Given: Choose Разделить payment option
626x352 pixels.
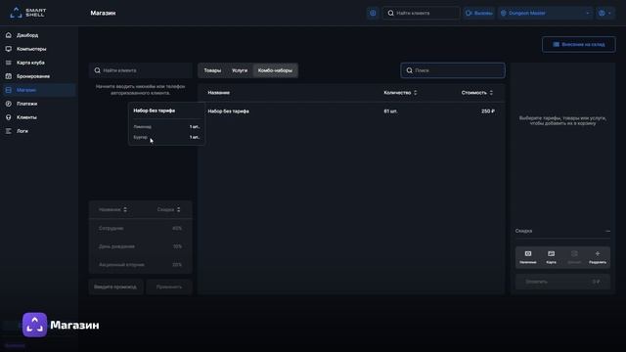Looking at the screenshot, I should tap(598, 257).
